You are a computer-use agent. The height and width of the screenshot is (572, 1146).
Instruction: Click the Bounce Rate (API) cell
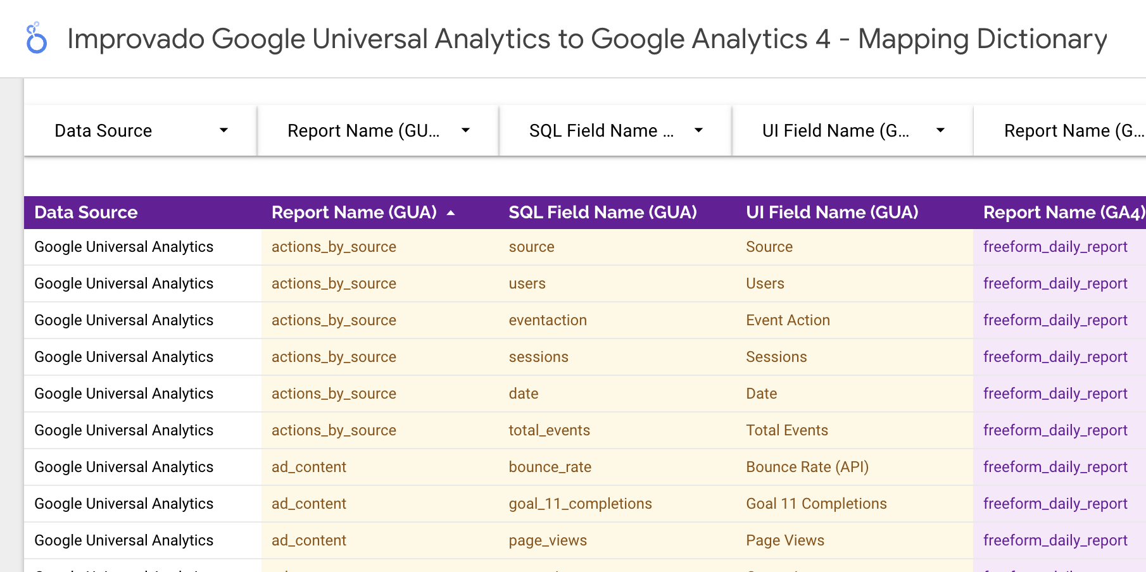point(807,467)
